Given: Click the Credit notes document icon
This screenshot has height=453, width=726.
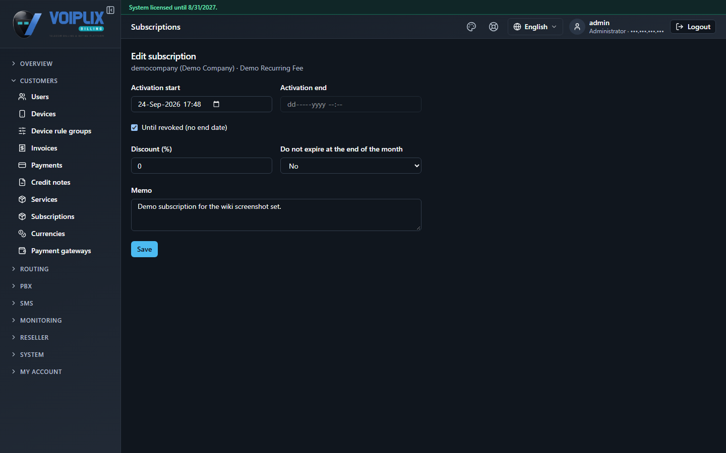Looking at the screenshot, I should click(22, 182).
